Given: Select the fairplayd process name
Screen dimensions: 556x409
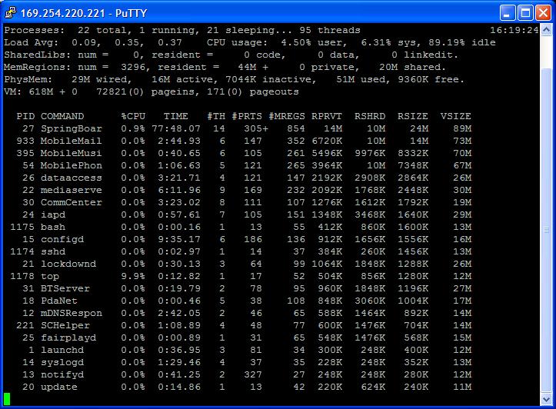Looking at the screenshot, I should click(68, 338).
